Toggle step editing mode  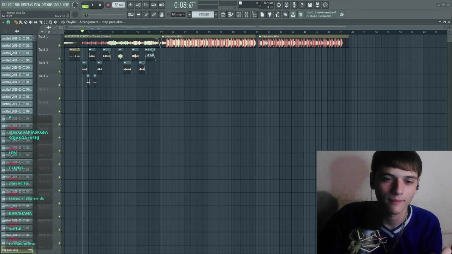(x=146, y=14)
